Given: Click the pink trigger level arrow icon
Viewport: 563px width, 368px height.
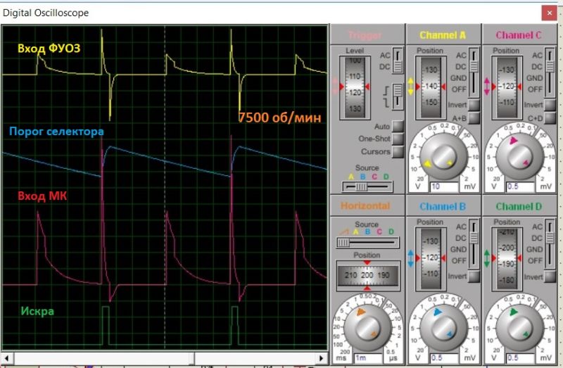Looking at the screenshot, I should point(336,87).
